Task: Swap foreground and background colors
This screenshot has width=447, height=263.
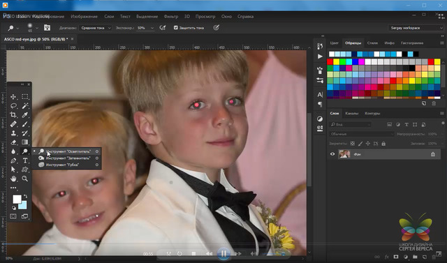Action: [x=26, y=196]
